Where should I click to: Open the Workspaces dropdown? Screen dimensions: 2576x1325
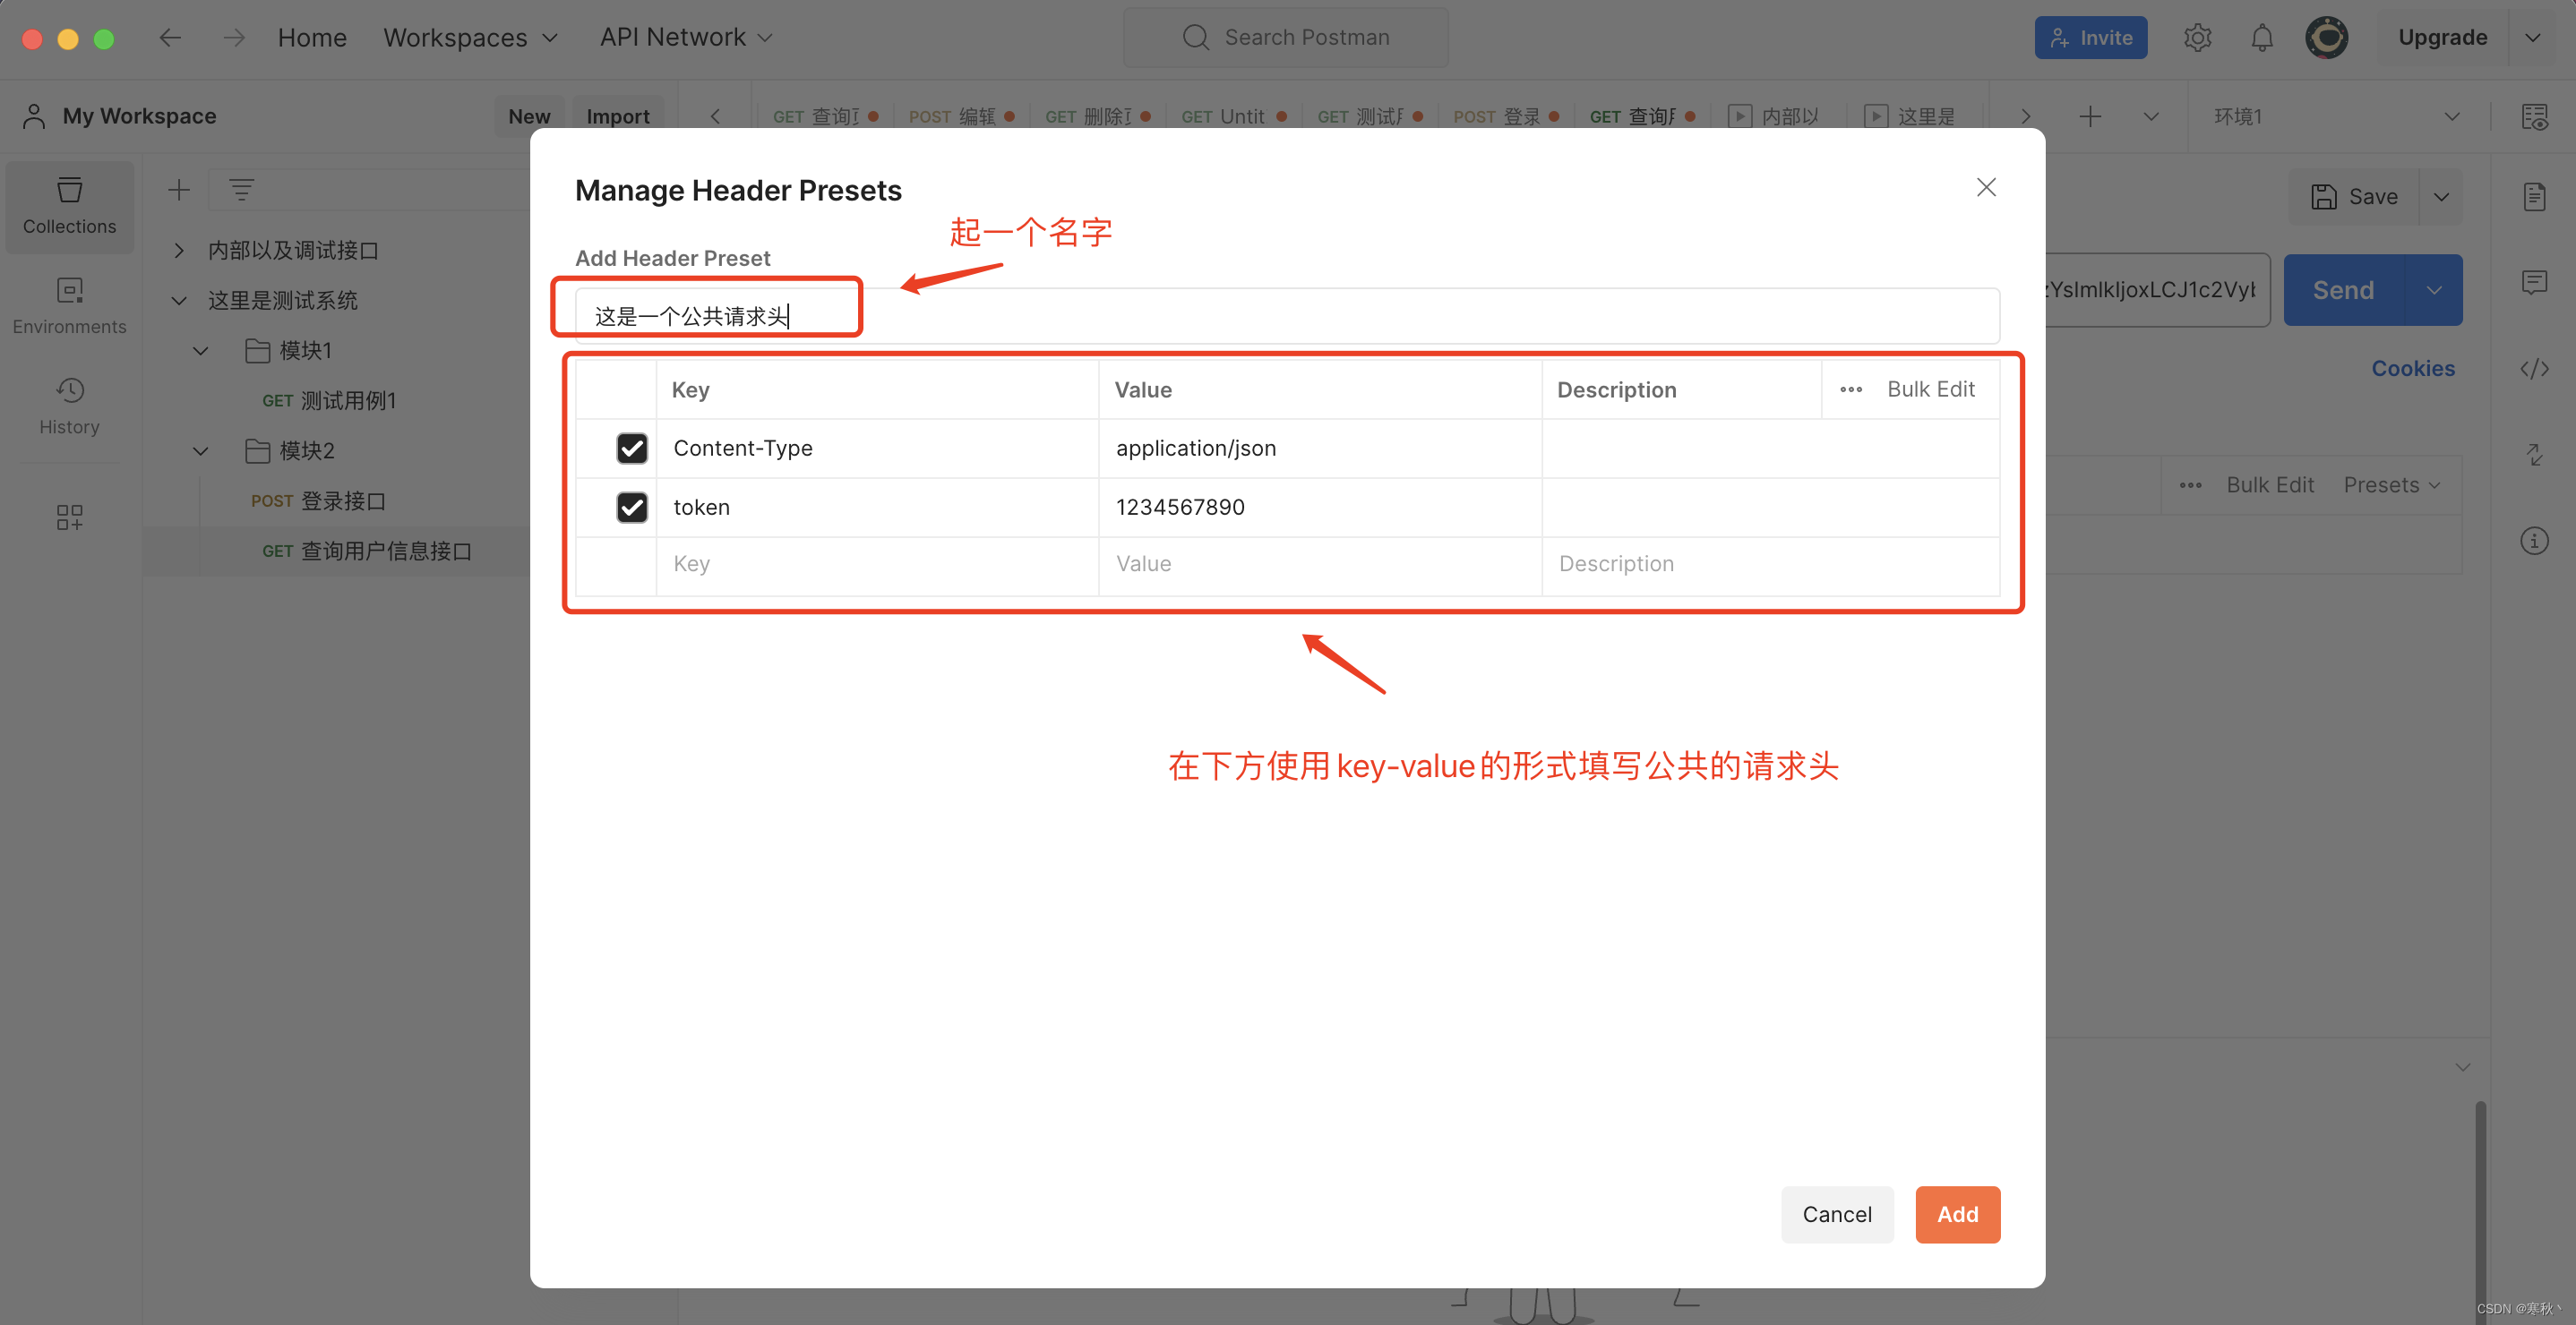tap(471, 37)
